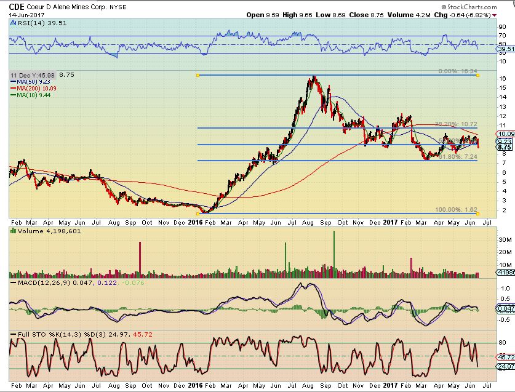
Task: Click the left yellow handle of the 100.00% Fibonacci line
Action: click(x=197, y=214)
